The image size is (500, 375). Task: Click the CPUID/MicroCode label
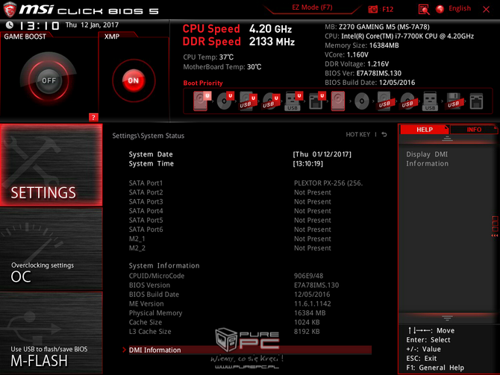pos(157,276)
